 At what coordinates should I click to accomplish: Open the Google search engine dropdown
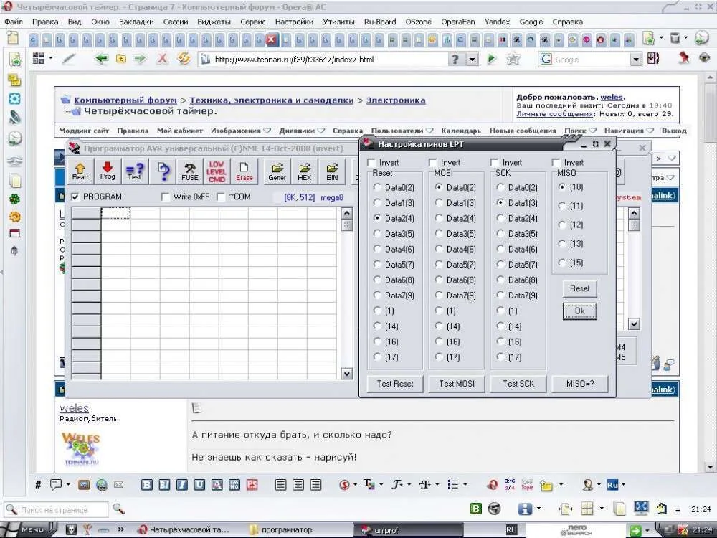635,60
